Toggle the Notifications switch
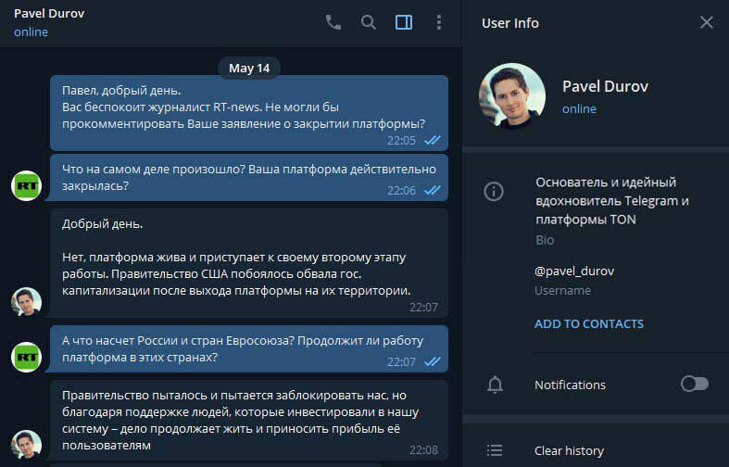729x467 pixels. (695, 385)
